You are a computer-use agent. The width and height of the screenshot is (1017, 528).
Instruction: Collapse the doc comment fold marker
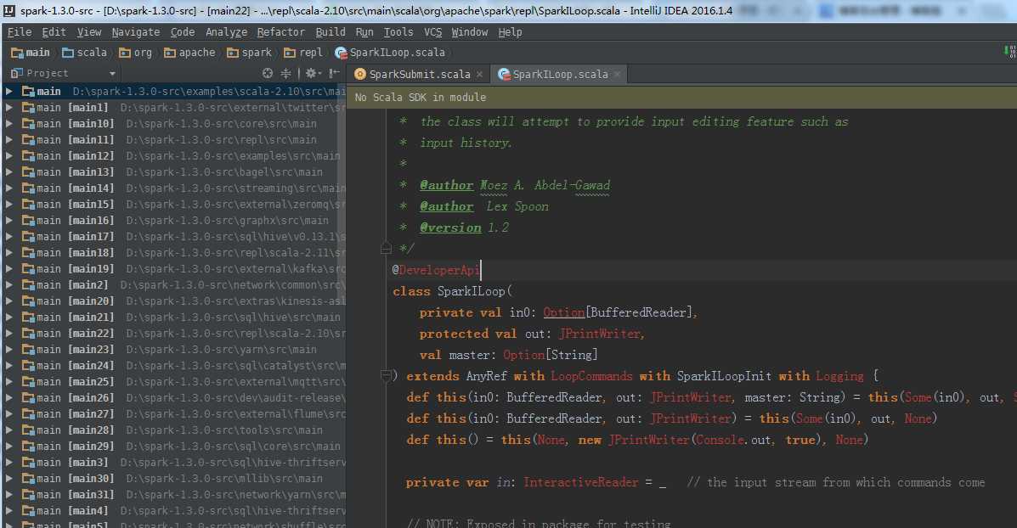pos(386,248)
